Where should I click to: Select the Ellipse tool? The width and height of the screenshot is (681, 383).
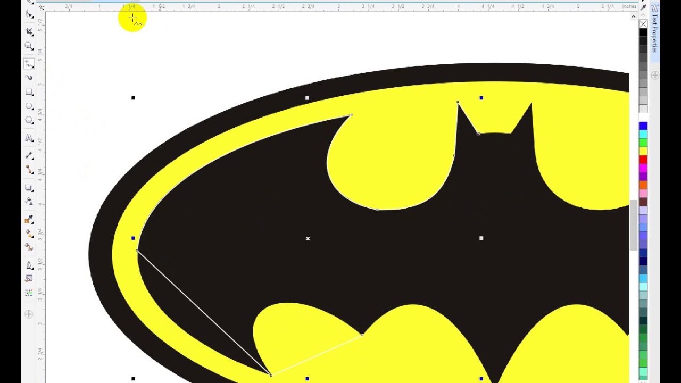(x=29, y=106)
